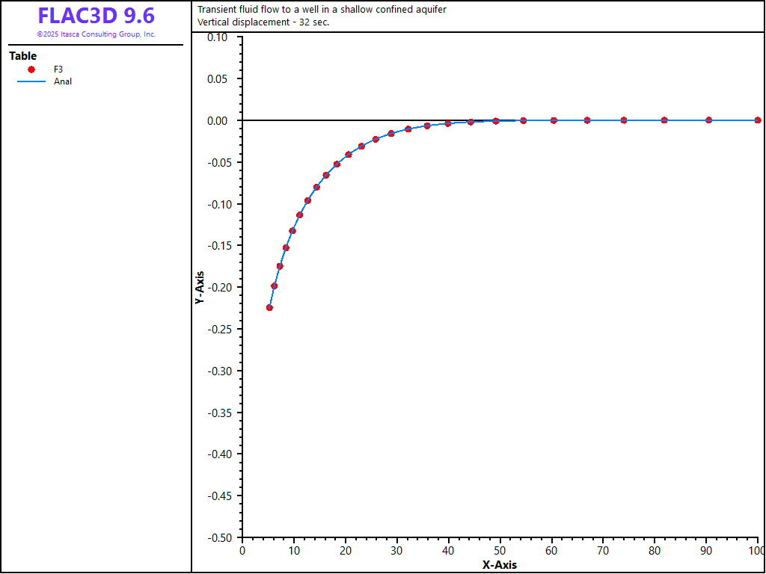Screen dimensions: 766x574
Task: Click the 50 tick label on X axis
Action: (x=500, y=551)
